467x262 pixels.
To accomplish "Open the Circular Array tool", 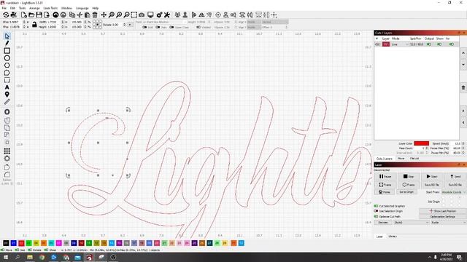I will pos(7,159).
